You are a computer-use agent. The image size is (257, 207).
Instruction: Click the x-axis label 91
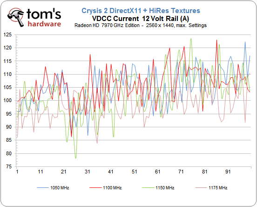point(228,172)
